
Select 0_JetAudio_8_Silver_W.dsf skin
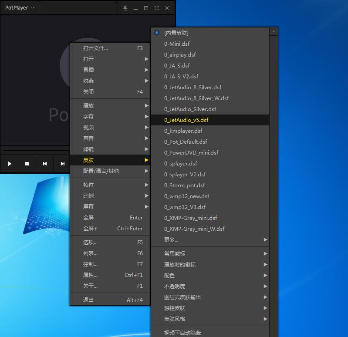210,98
